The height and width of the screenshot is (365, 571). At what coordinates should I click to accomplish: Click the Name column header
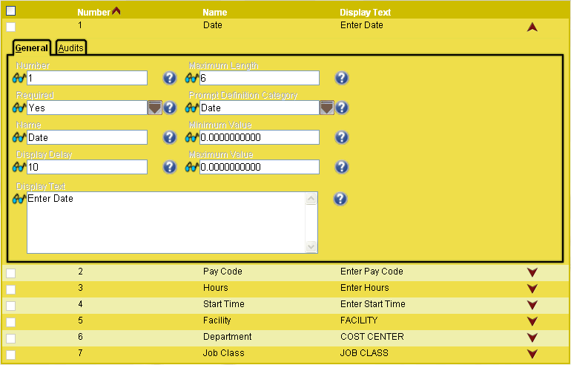(x=215, y=13)
